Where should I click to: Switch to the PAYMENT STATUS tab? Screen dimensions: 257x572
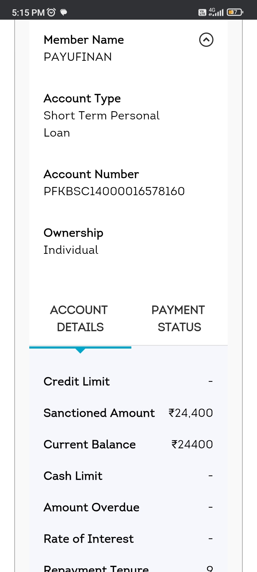(x=178, y=318)
